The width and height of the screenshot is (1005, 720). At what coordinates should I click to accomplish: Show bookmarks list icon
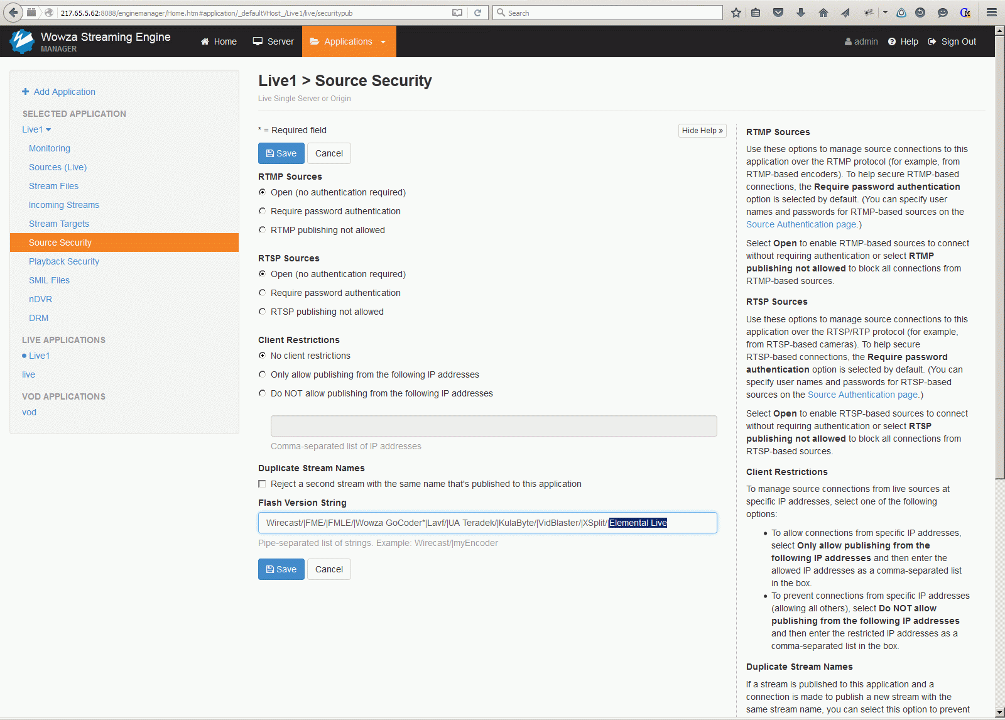tap(756, 13)
